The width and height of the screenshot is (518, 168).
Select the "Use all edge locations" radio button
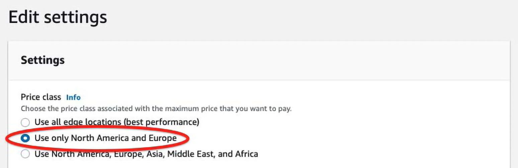pos(25,122)
